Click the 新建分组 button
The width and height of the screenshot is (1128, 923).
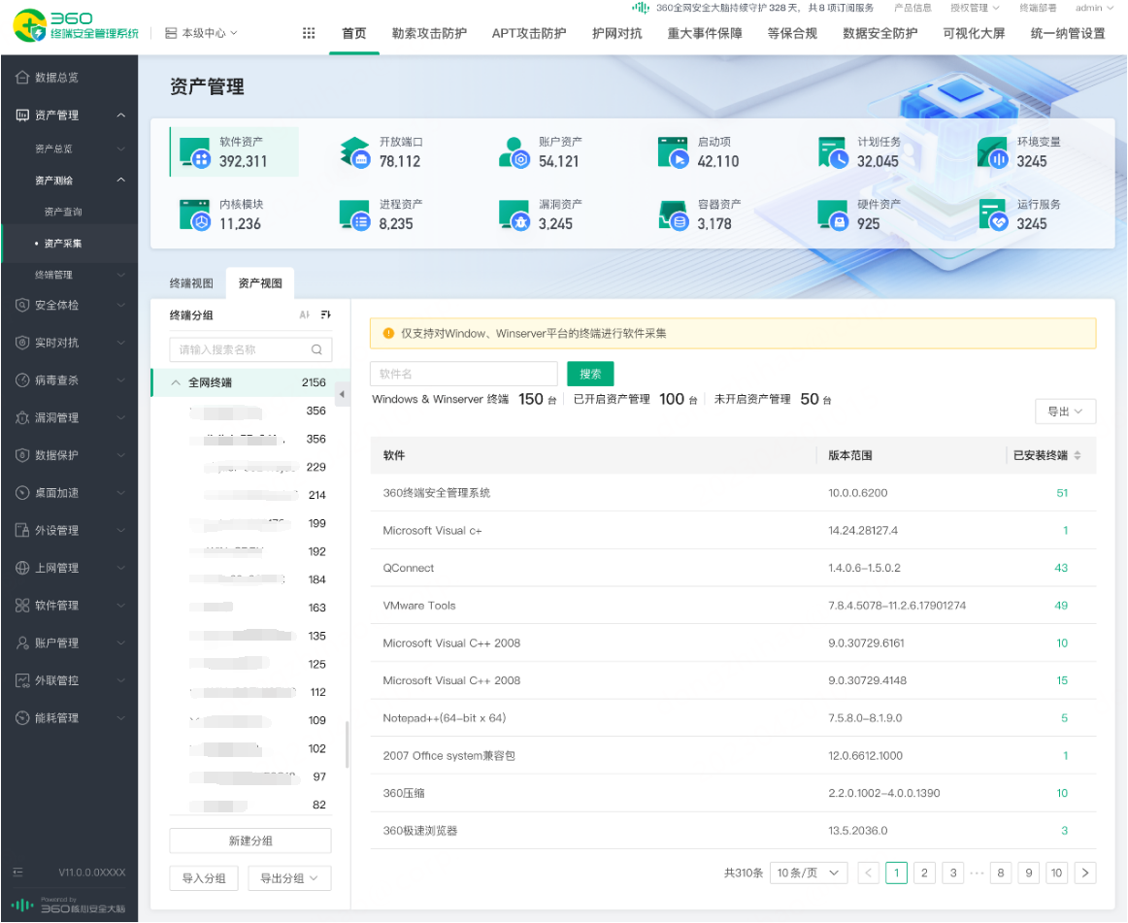250,841
